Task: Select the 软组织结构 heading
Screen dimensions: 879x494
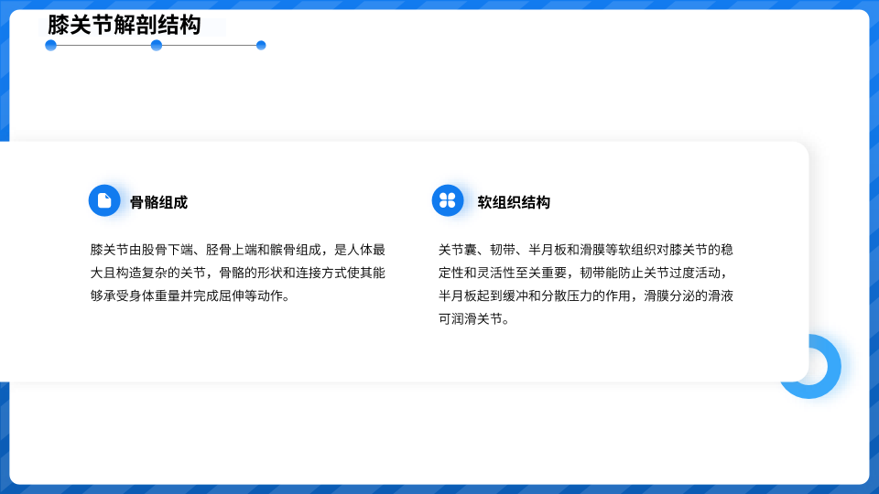Action: (x=514, y=202)
